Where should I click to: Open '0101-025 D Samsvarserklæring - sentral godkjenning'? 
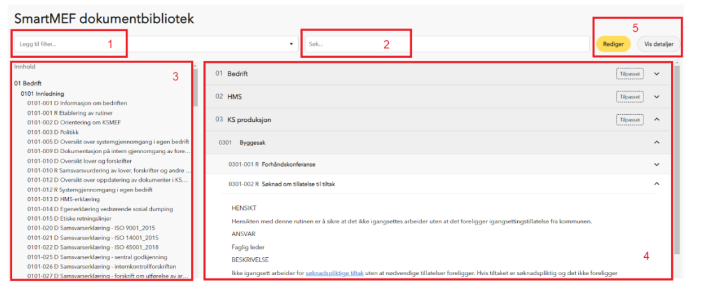pyautogui.click(x=98, y=257)
